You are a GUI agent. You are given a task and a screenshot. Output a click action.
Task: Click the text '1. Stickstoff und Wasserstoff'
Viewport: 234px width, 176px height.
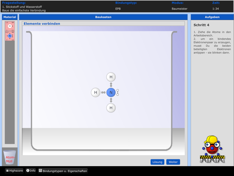point(22,7)
